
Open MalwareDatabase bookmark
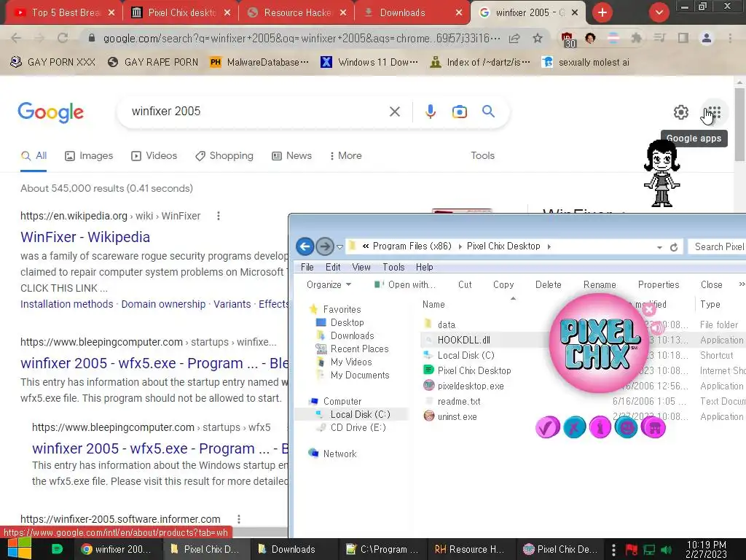click(259, 63)
